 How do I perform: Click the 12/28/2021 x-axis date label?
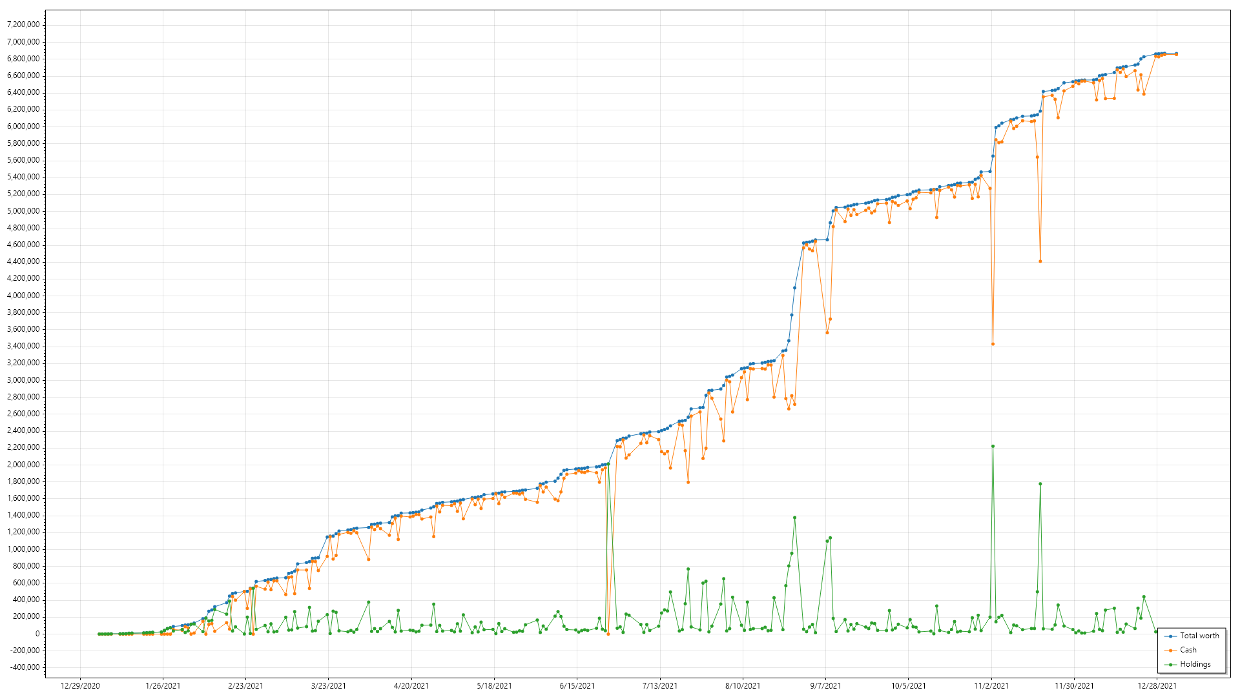[x=1157, y=685]
